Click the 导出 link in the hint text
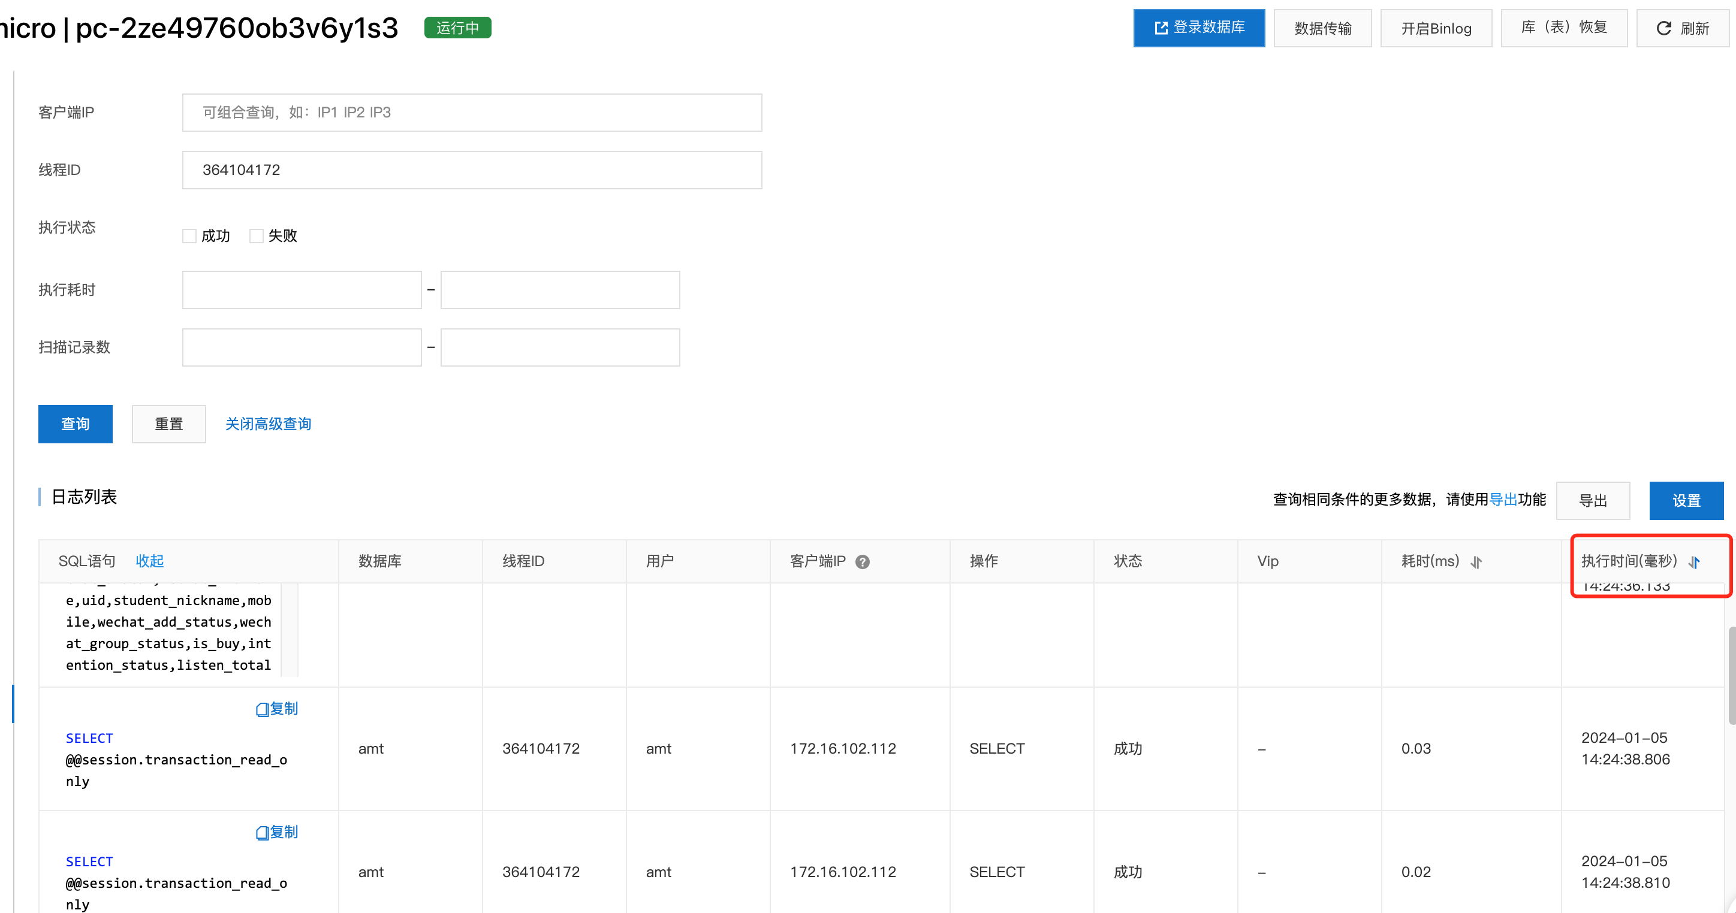 pyautogui.click(x=1503, y=499)
